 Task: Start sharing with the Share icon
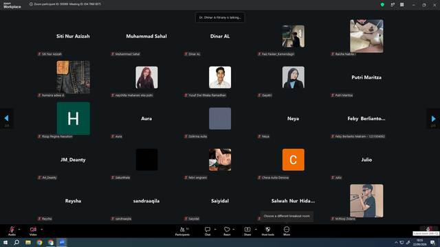coord(247,231)
